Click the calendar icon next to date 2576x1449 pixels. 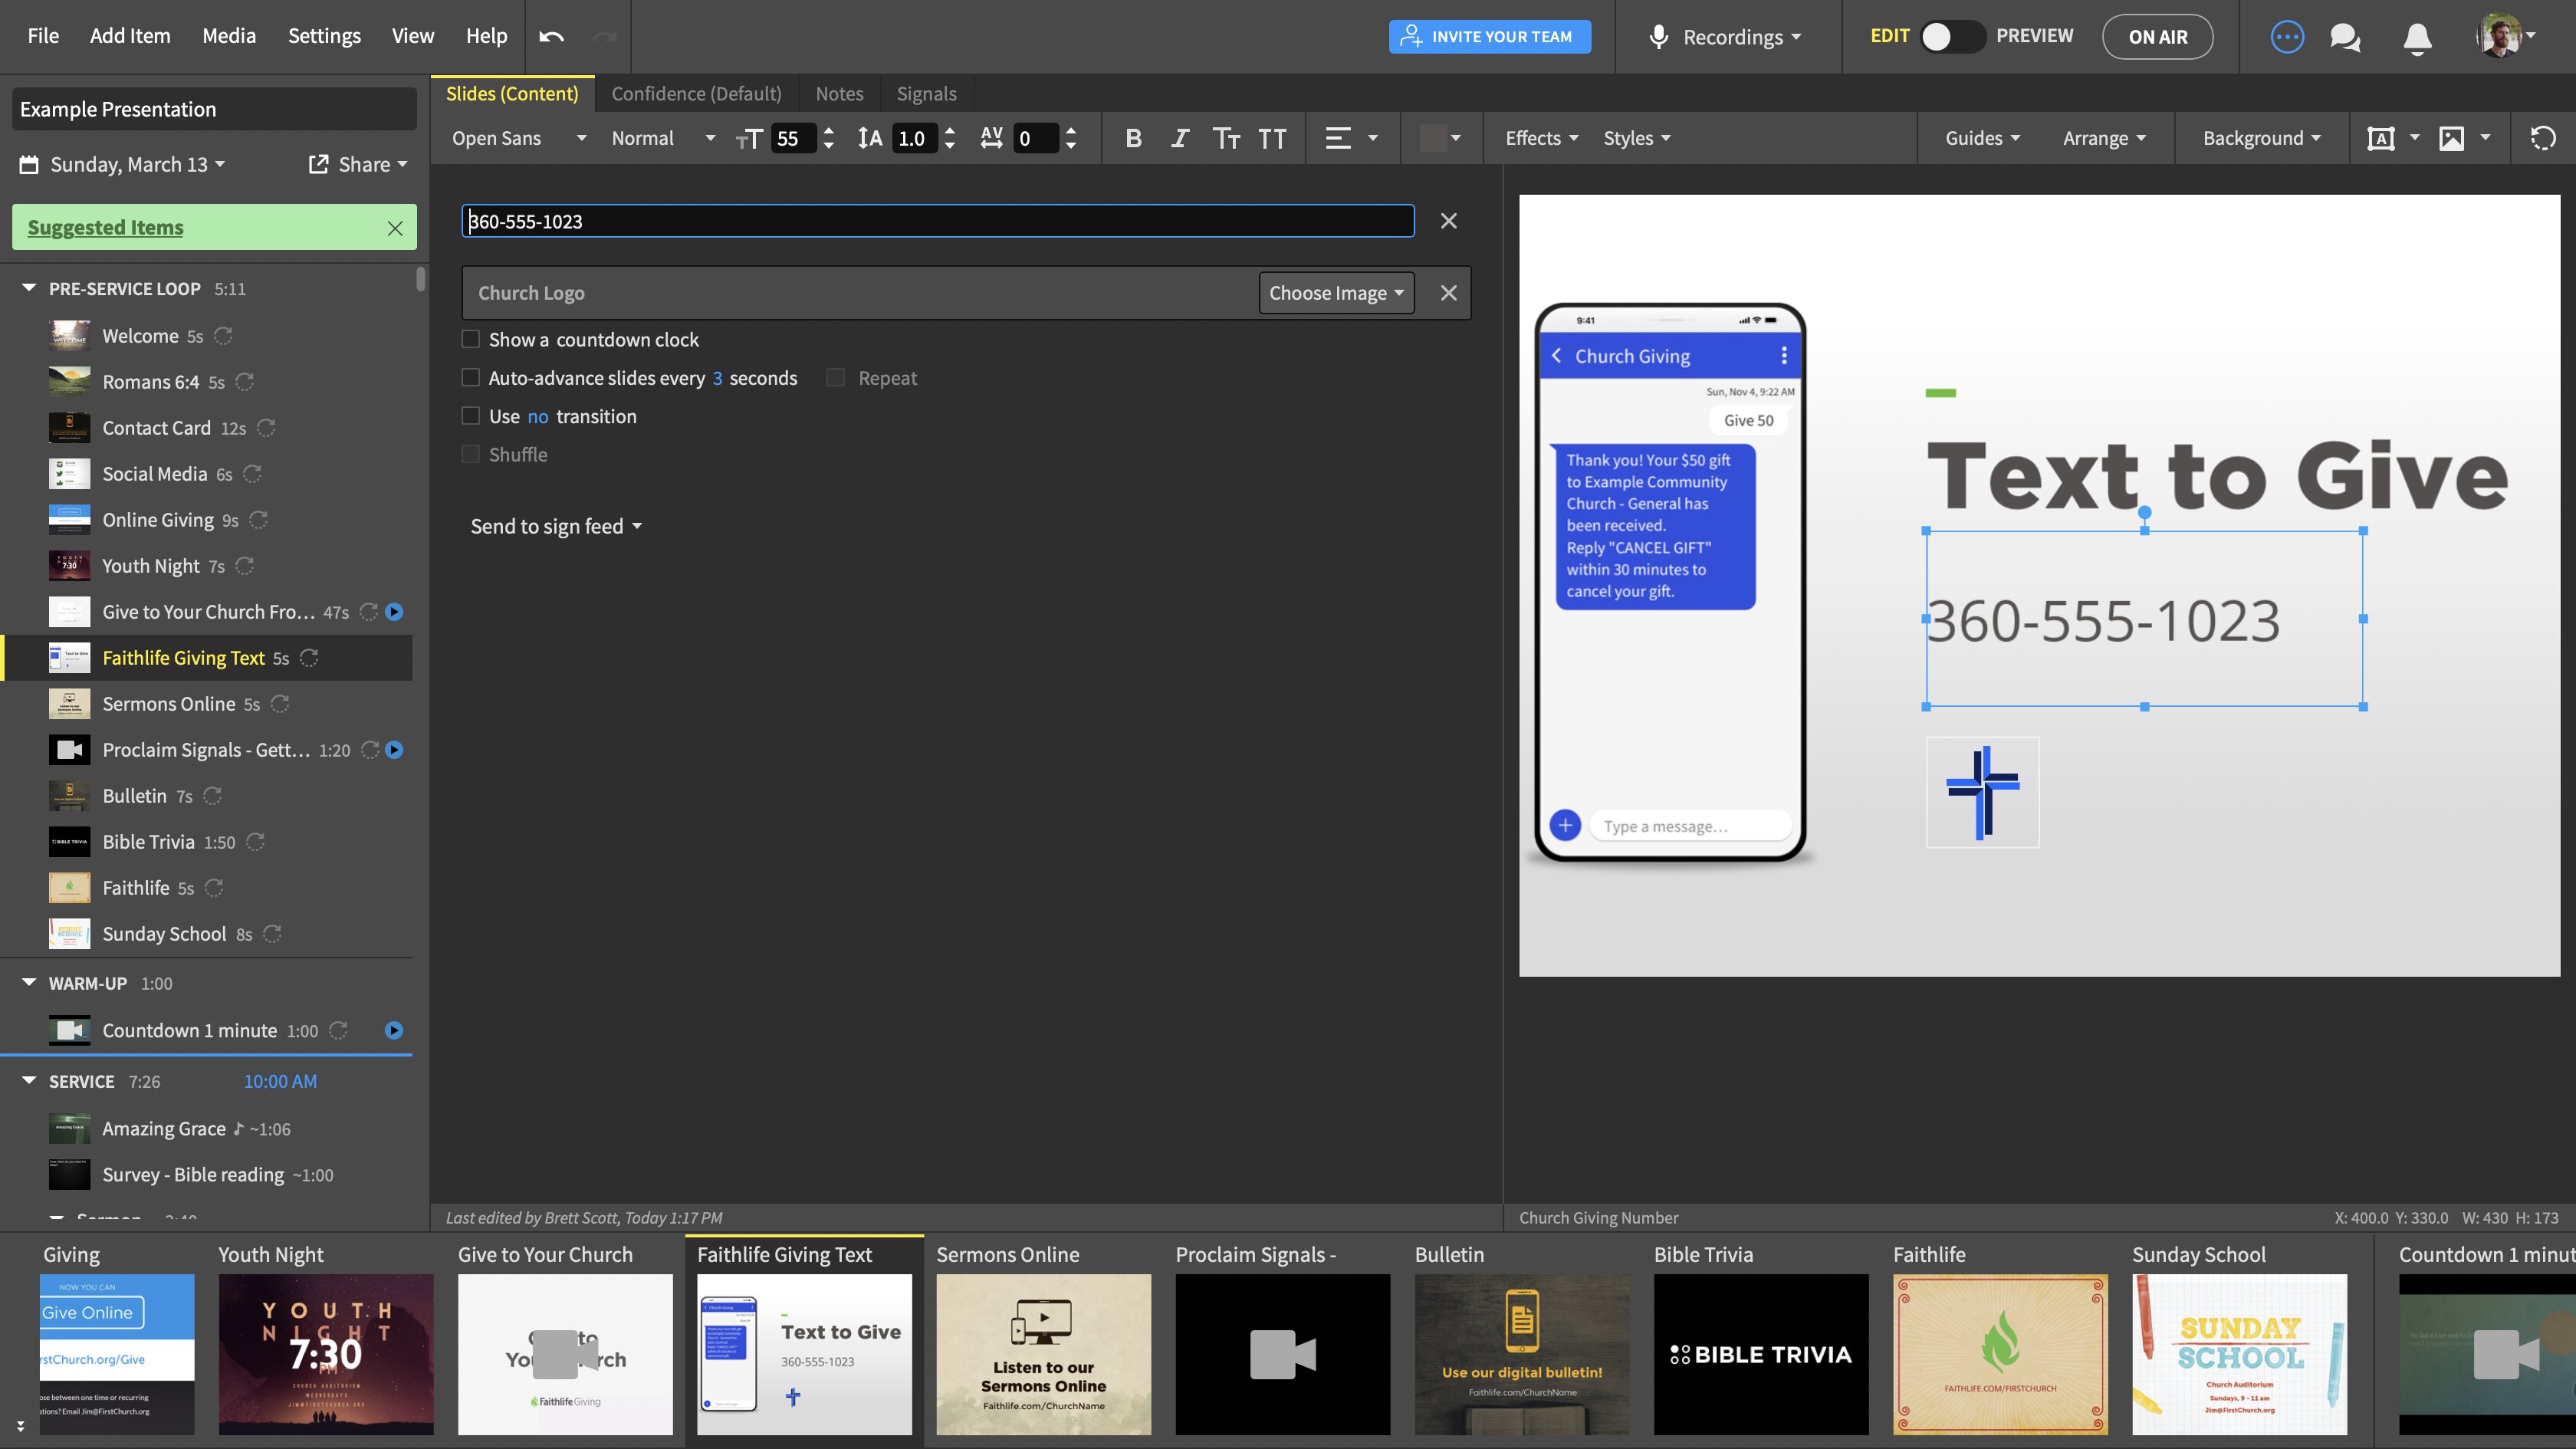point(29,164)
